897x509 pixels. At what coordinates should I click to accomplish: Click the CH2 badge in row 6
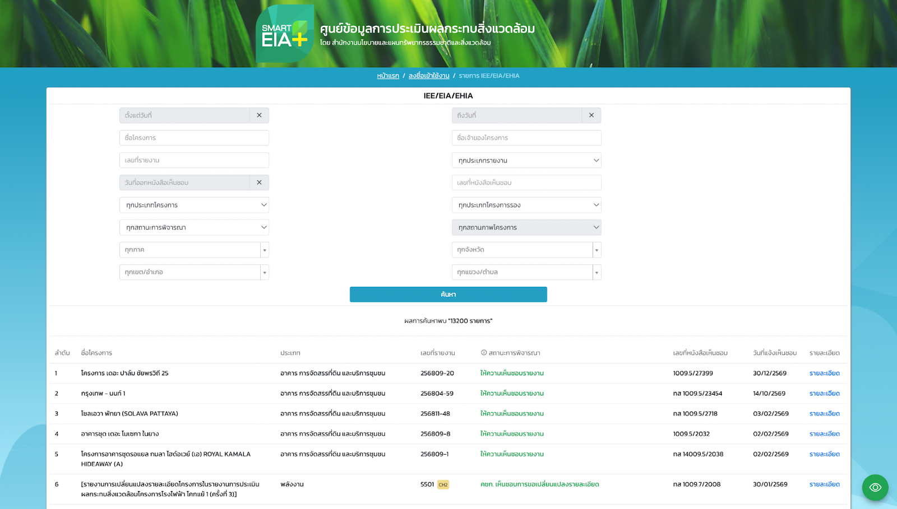pos(443,485)
